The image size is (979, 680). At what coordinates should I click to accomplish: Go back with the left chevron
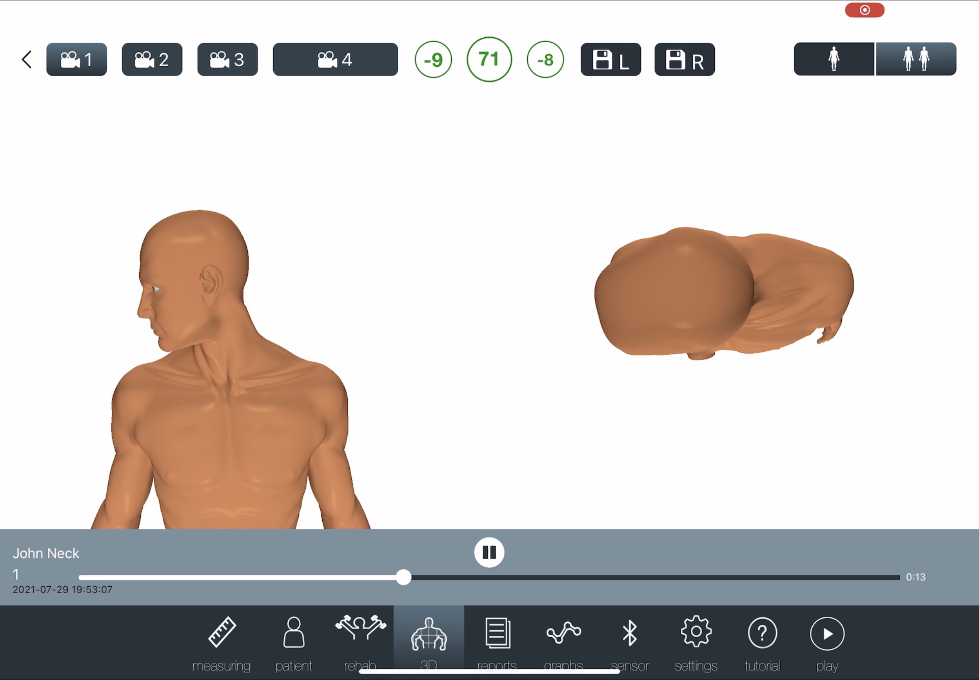point(27,59)
